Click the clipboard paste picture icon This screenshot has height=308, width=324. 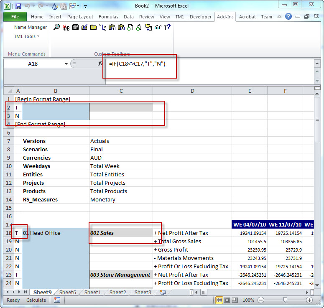(x=121, y=27)
